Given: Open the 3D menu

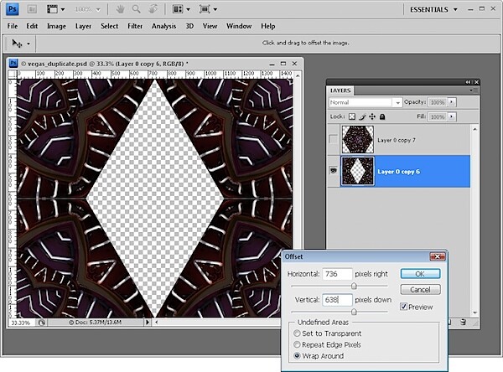Looking at the screenshot, I should [x=189, y=26].
